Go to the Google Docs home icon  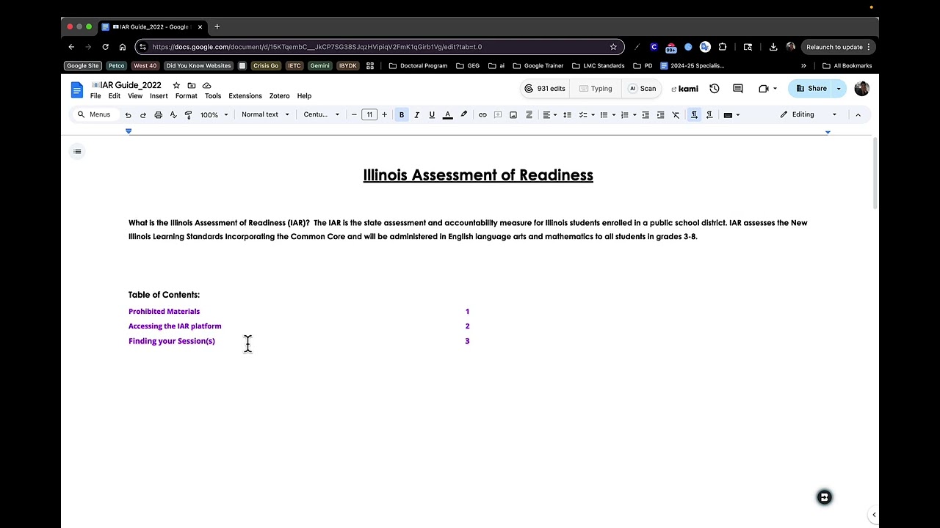(x=77, y=89)
